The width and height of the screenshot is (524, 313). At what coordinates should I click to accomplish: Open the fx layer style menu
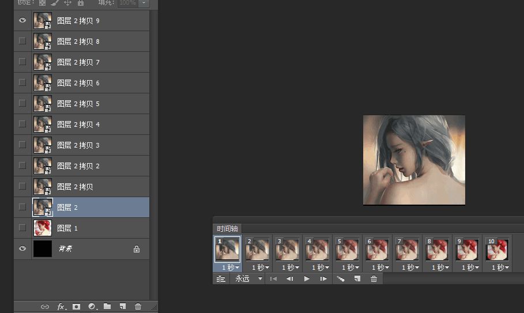[x=62, y=306]
